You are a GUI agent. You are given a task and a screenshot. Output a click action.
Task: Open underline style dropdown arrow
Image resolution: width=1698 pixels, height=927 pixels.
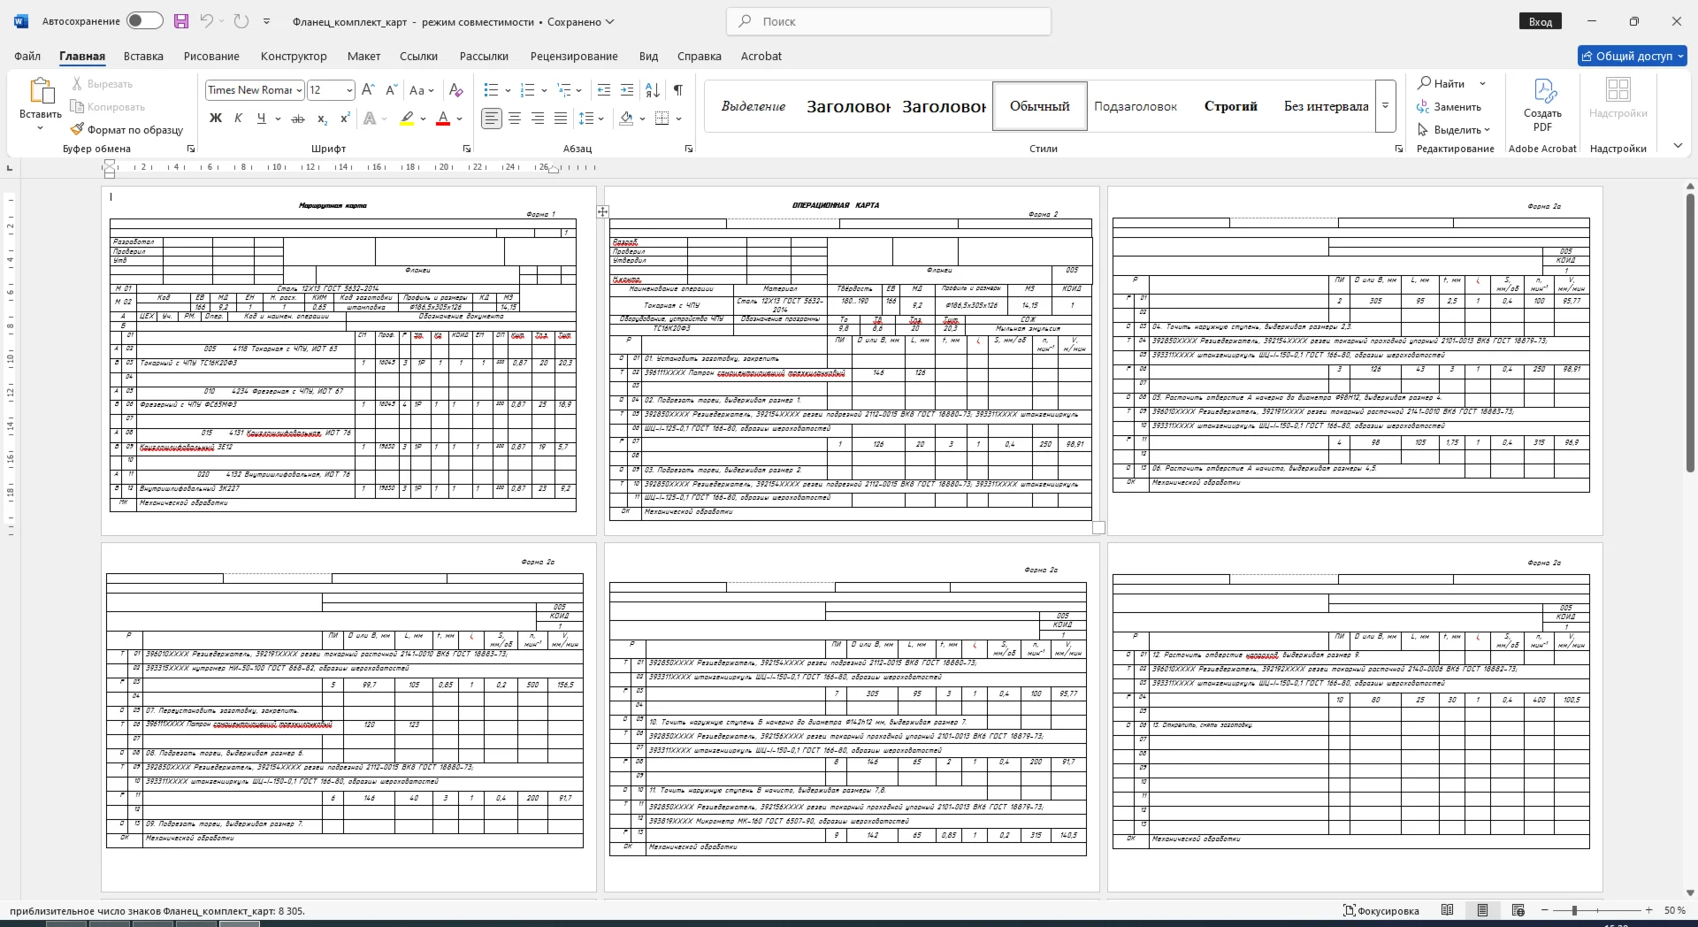pos(278,119)
